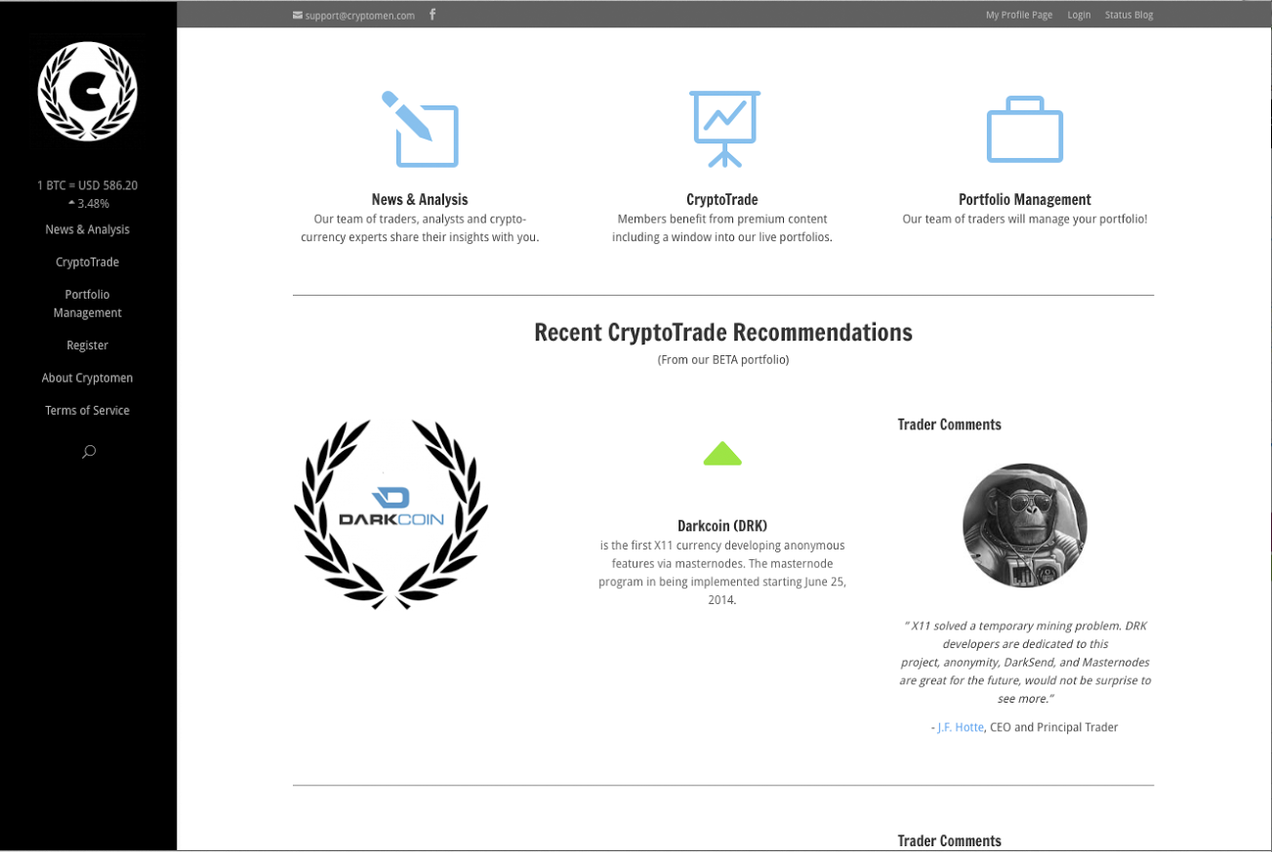The width and height of the screenshot is (1272, 852).
Task: Click the Portfolio Management feature heading
Action: click(1025, 199)
